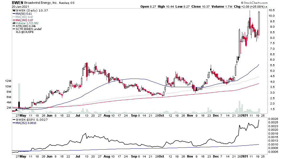Select the Volume 1,722,982 legend label

pyautogui.click(x=27, y=23)
